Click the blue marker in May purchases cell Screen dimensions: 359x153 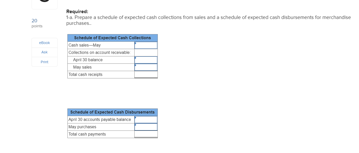click(x=136, y=125)
